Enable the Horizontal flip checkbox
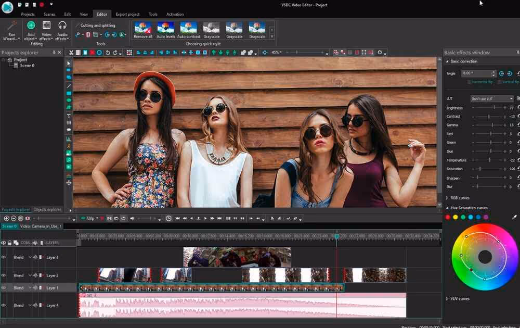Image resolution: width=520 pixels, height=328 pixels. [x=470, y=82]
